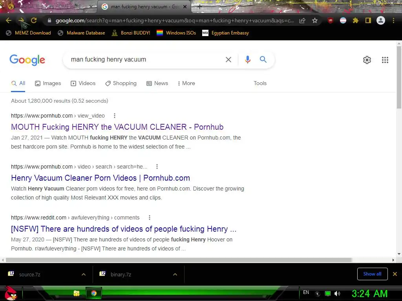Click the vertical page scrollbar
The width and height of the screenshot is (402, 301).
coord(399,77)
